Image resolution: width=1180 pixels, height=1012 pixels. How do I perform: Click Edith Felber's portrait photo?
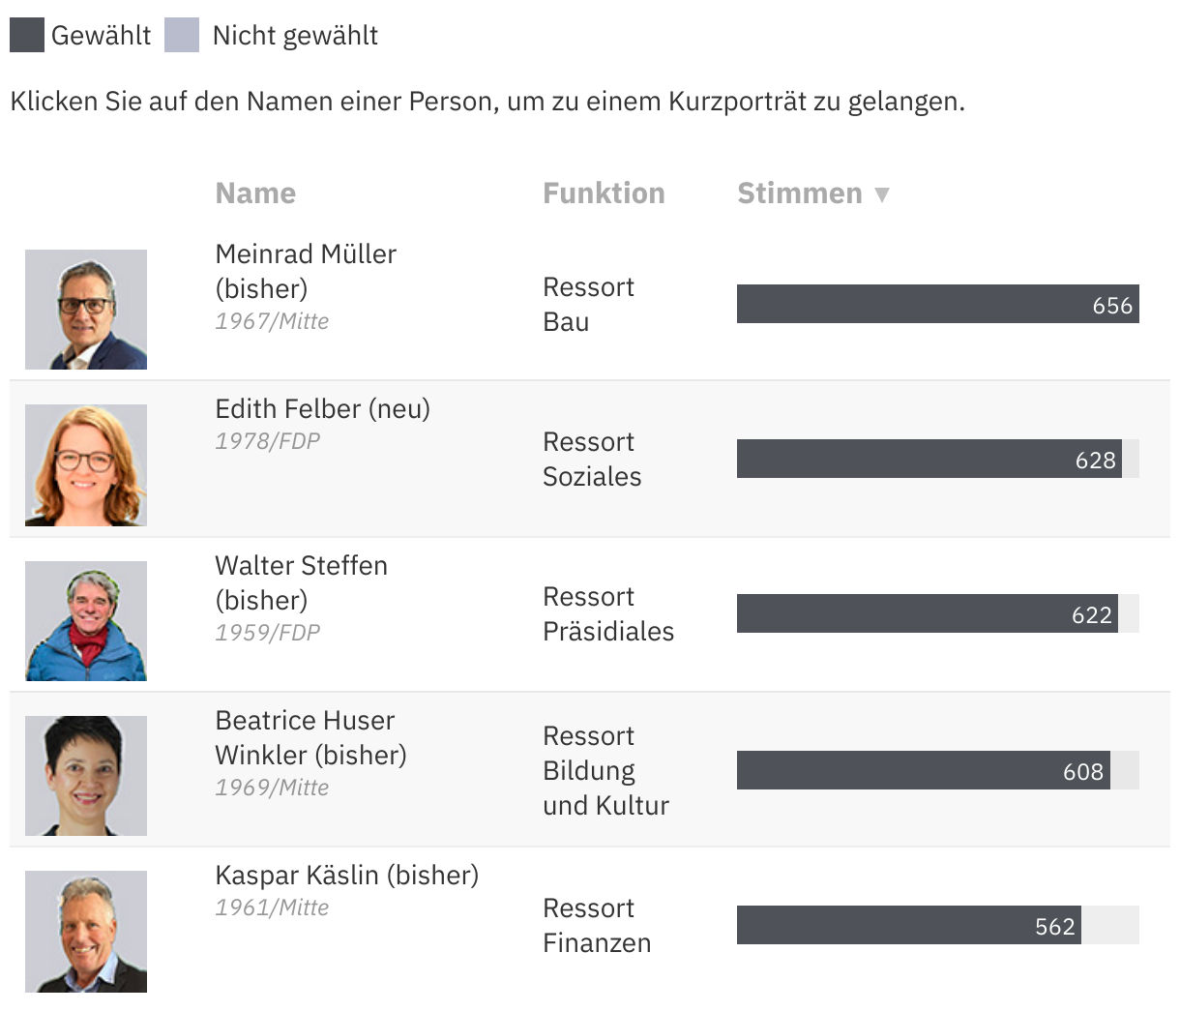[x=85, y=463]
